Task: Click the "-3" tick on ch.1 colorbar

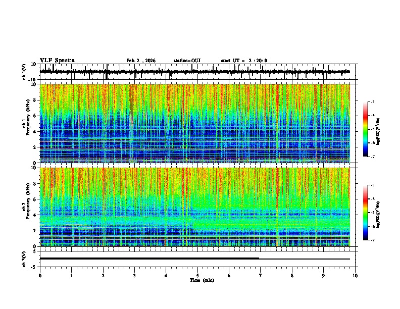Action: (373, 101)
